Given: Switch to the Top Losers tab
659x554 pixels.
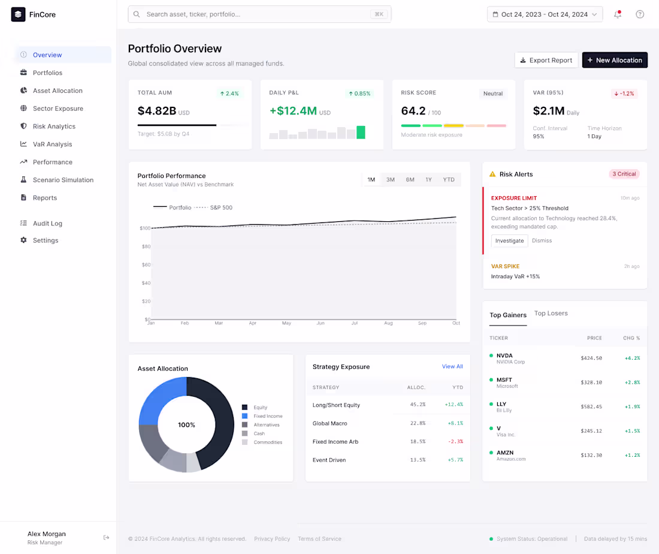Looking at the screenshot, I should point(551,312).
